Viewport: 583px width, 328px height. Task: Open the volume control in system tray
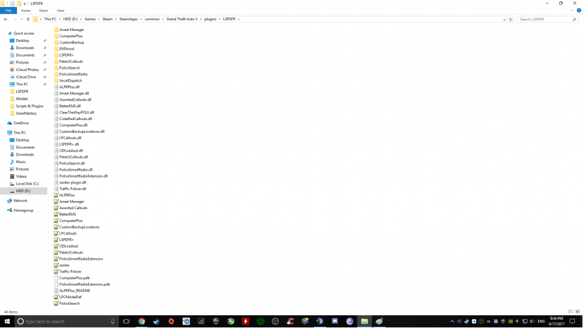(x=532, y=322)
